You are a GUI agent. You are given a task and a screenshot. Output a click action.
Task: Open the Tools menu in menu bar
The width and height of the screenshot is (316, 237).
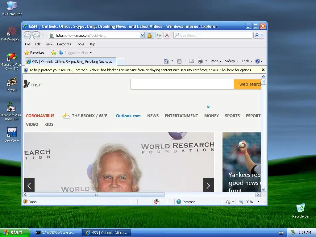point(80,44)
